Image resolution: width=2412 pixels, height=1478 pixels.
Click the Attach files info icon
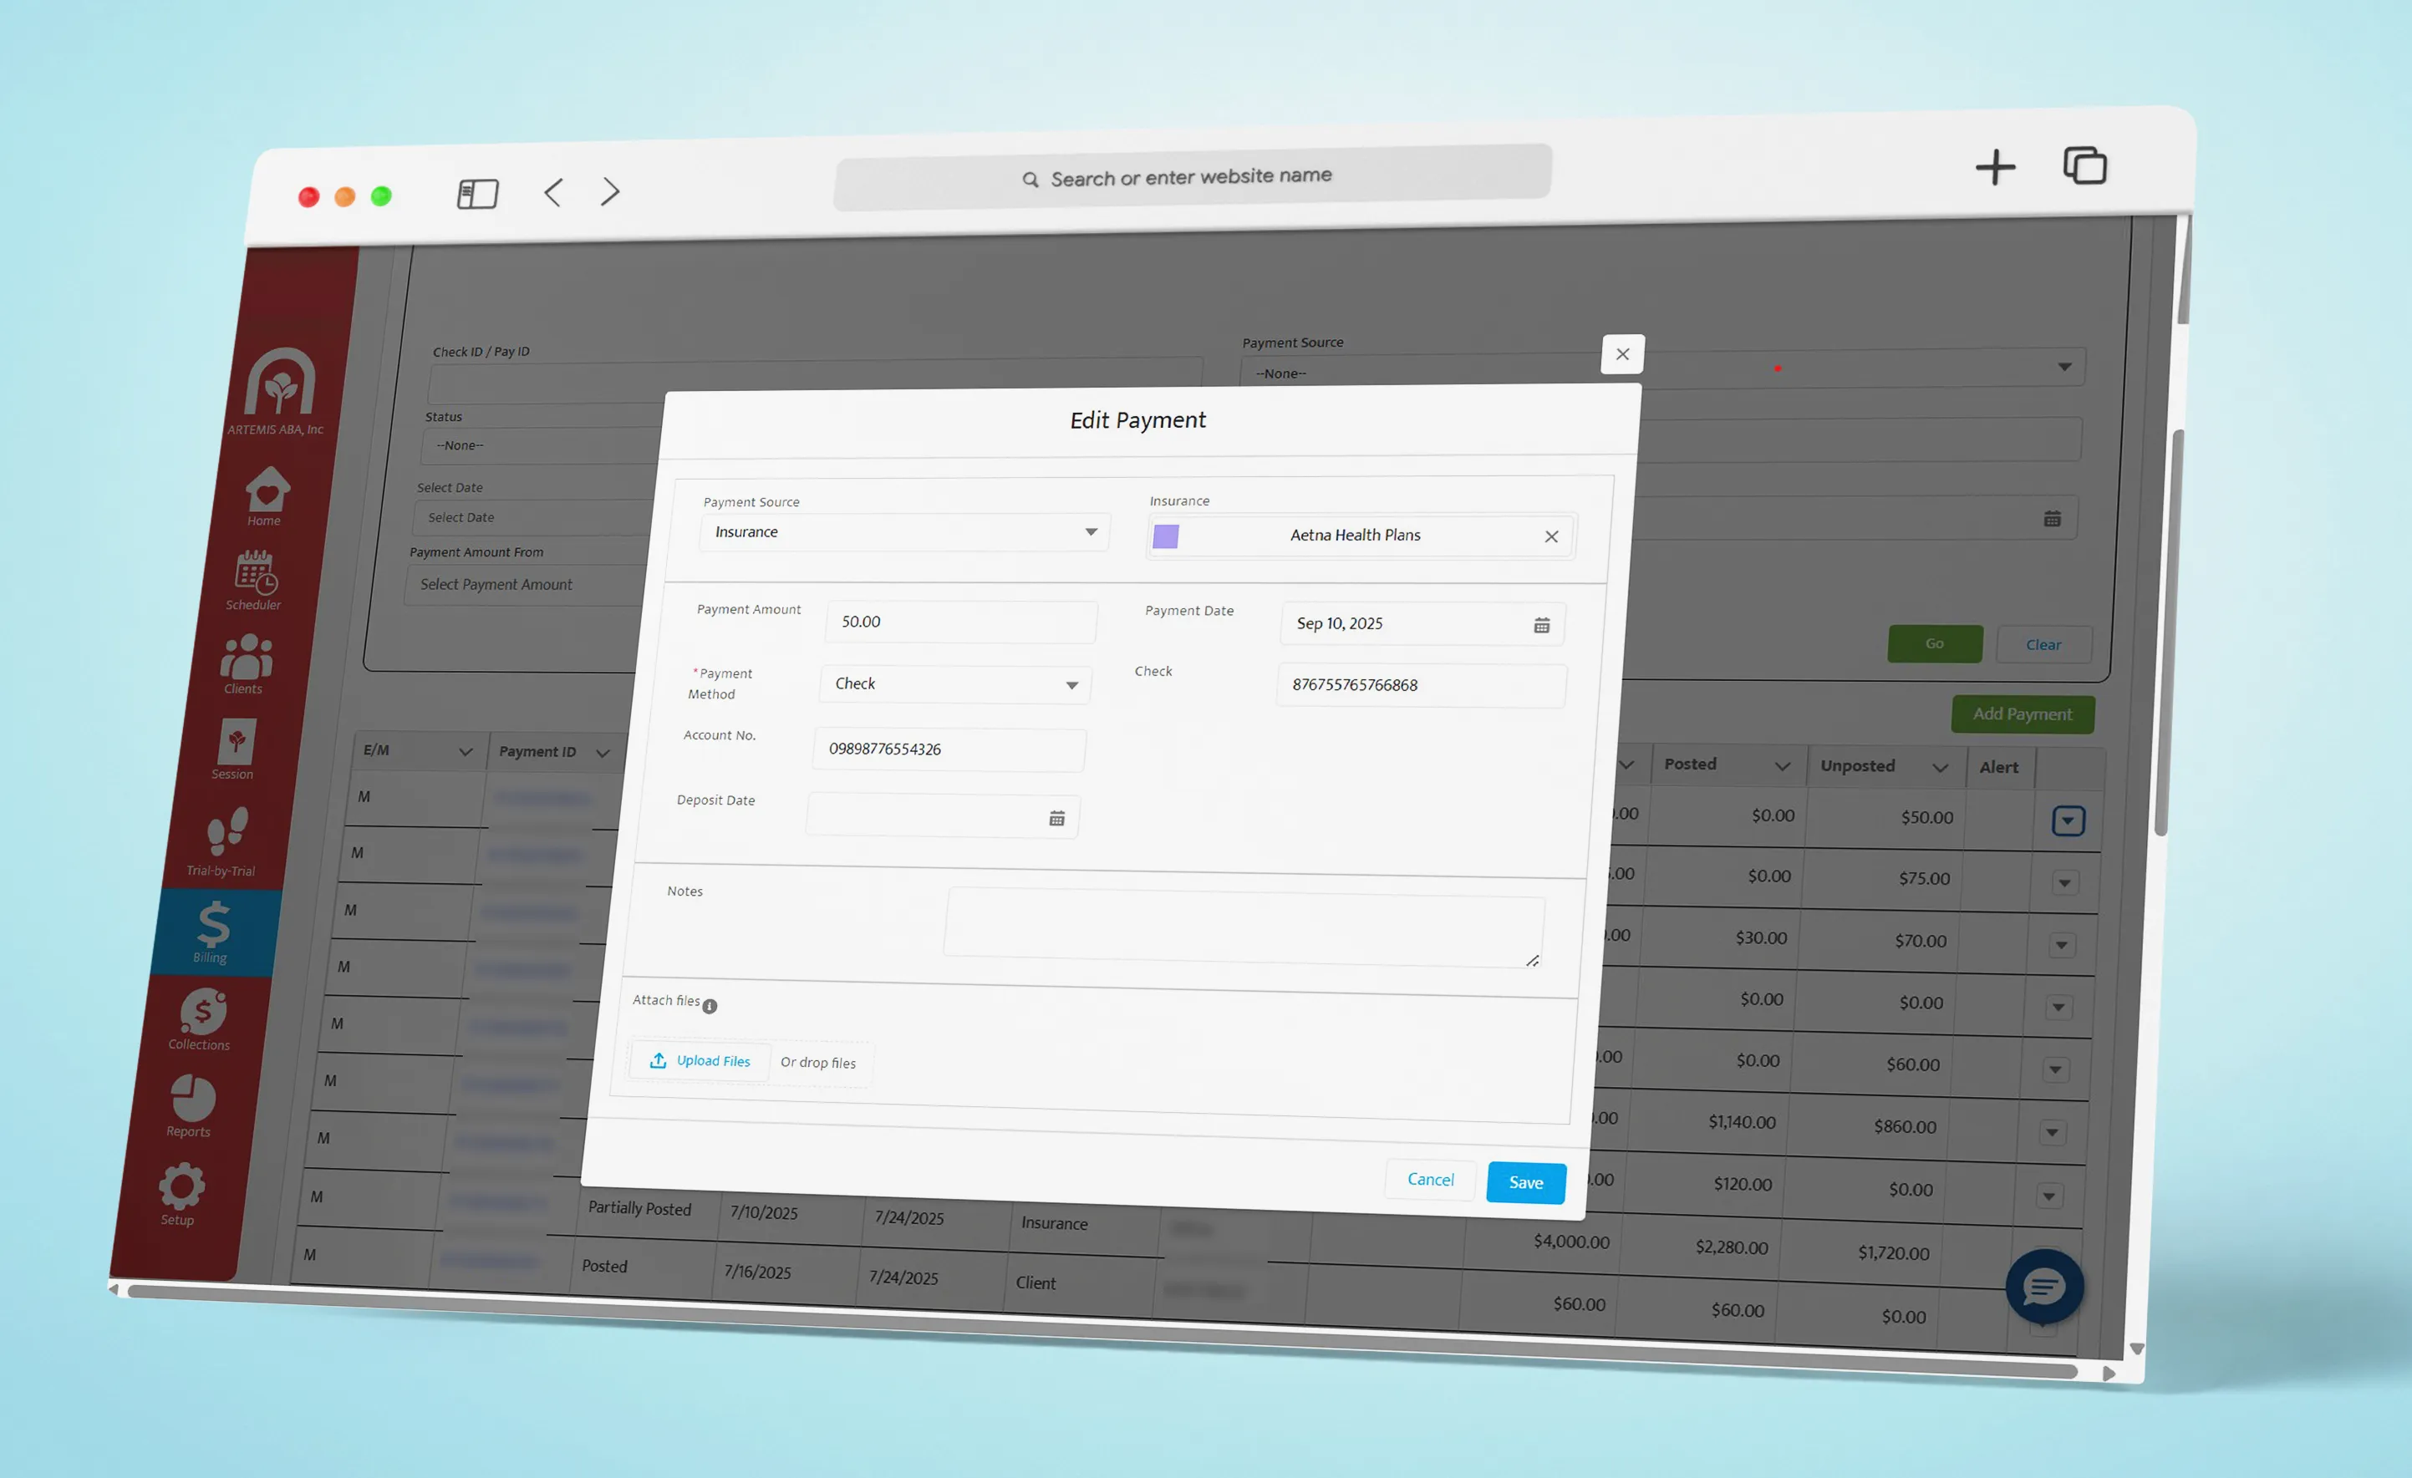click(x=710, y=1006)
